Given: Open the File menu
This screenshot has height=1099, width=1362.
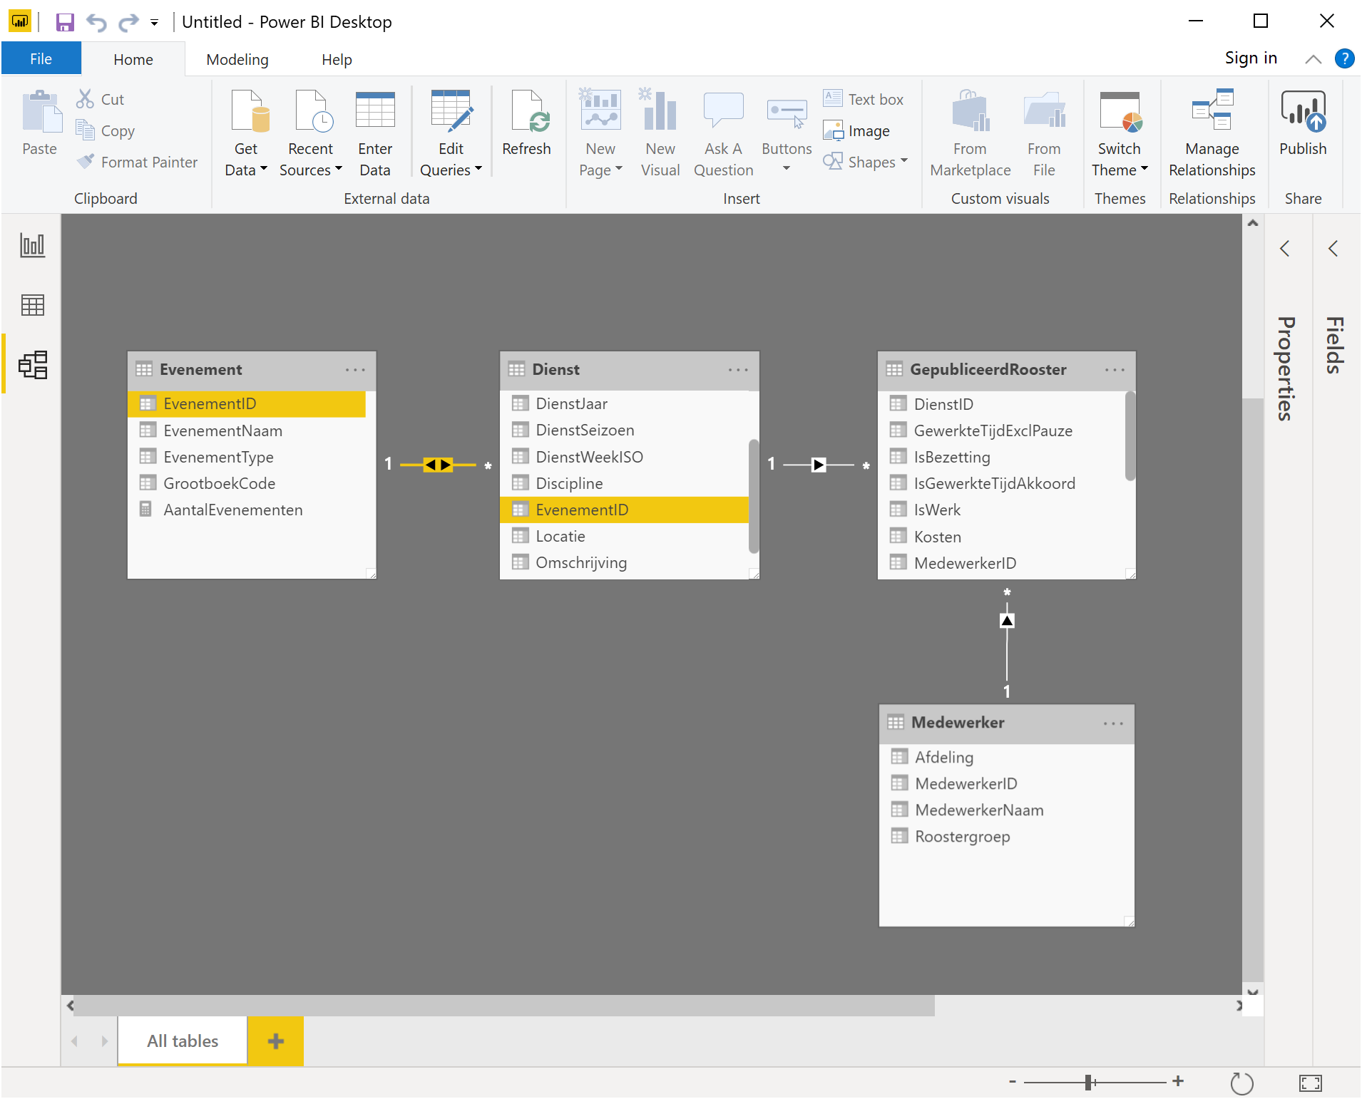Looking at the screenshot, I should 41,59.
